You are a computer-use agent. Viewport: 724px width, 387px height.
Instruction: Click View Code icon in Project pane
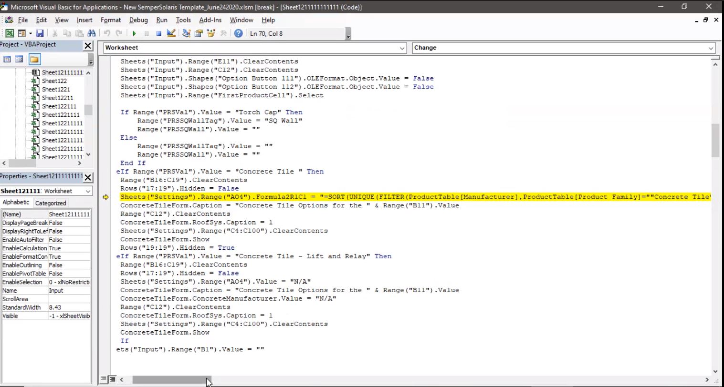point(7,59)
